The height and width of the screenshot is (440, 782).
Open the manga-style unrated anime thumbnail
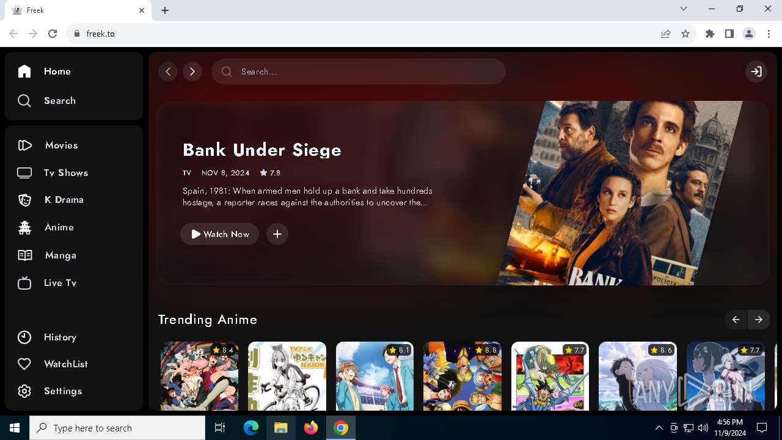click(287, 376)
